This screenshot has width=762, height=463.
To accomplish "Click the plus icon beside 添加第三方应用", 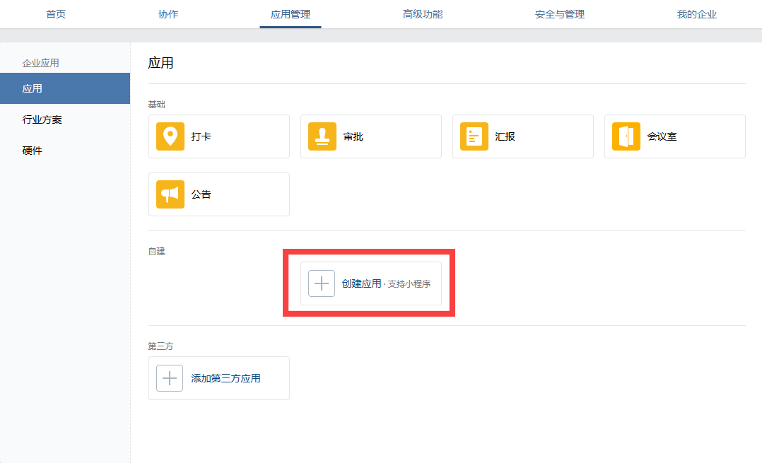I will tap(170, 378).
